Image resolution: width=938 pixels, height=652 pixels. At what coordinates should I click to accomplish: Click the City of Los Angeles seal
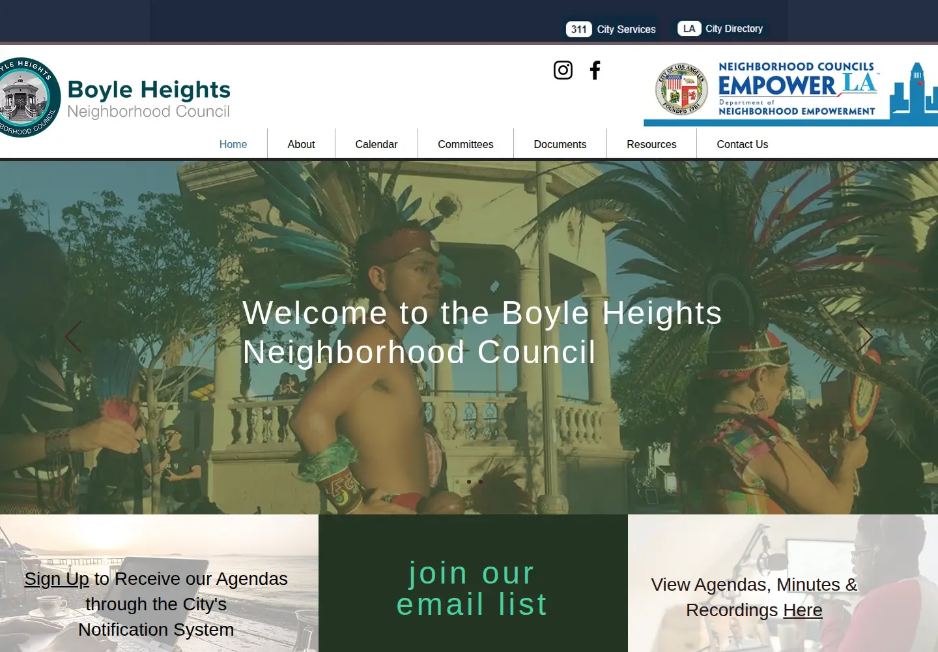click(681, 89)
